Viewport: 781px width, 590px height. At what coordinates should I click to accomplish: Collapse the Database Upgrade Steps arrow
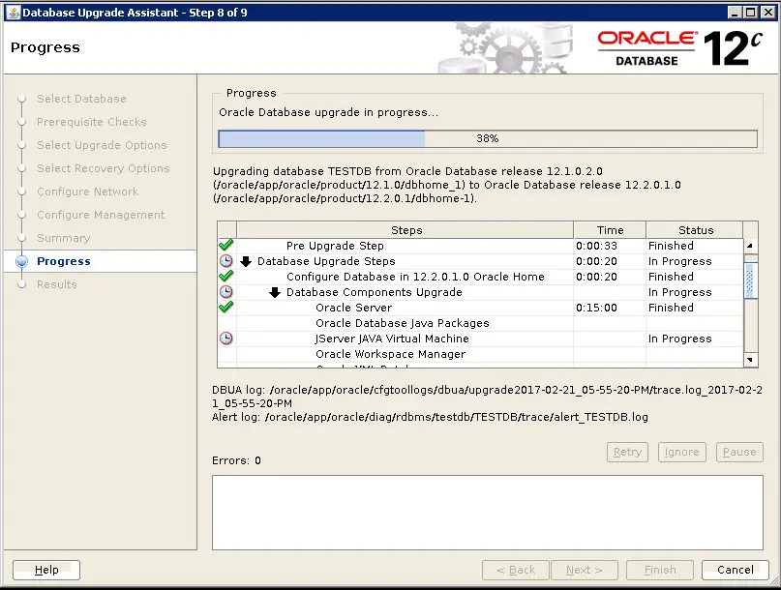(246, 261)
